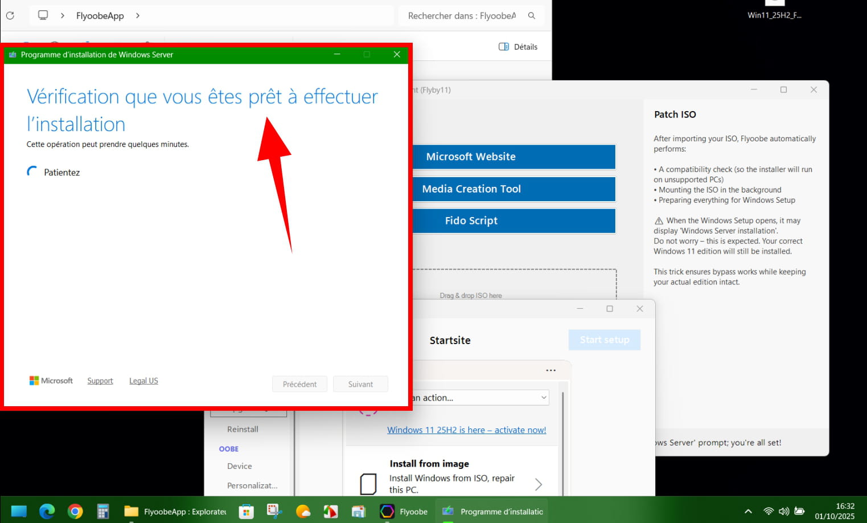Image resolution: width=867 pixels, height=523 pixels.
Task: Expand the Install from image chevron
Action: pos(538,484)
